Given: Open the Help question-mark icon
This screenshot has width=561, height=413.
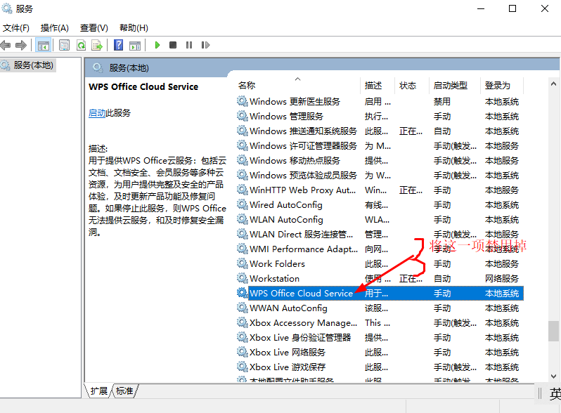Looking at the screenshot, I should pos(118,45).
